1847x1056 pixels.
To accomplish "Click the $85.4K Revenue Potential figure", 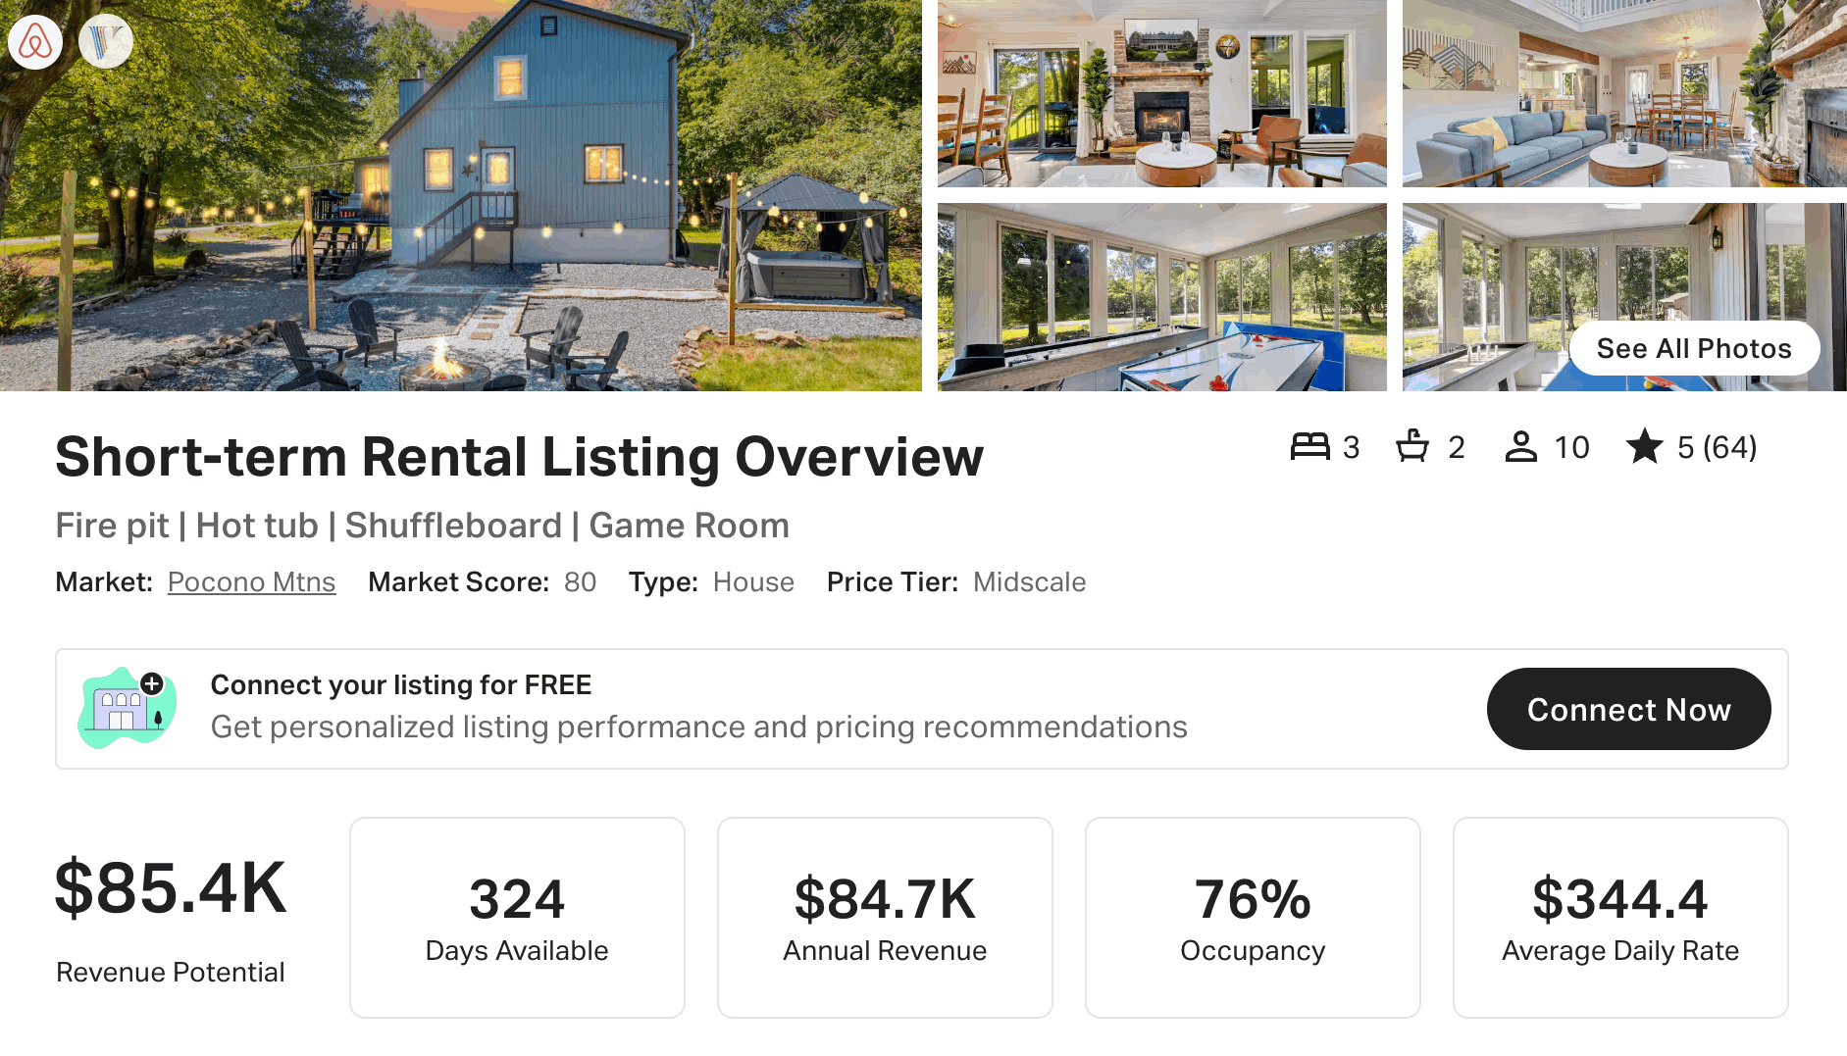I will [x=171, y=888].
